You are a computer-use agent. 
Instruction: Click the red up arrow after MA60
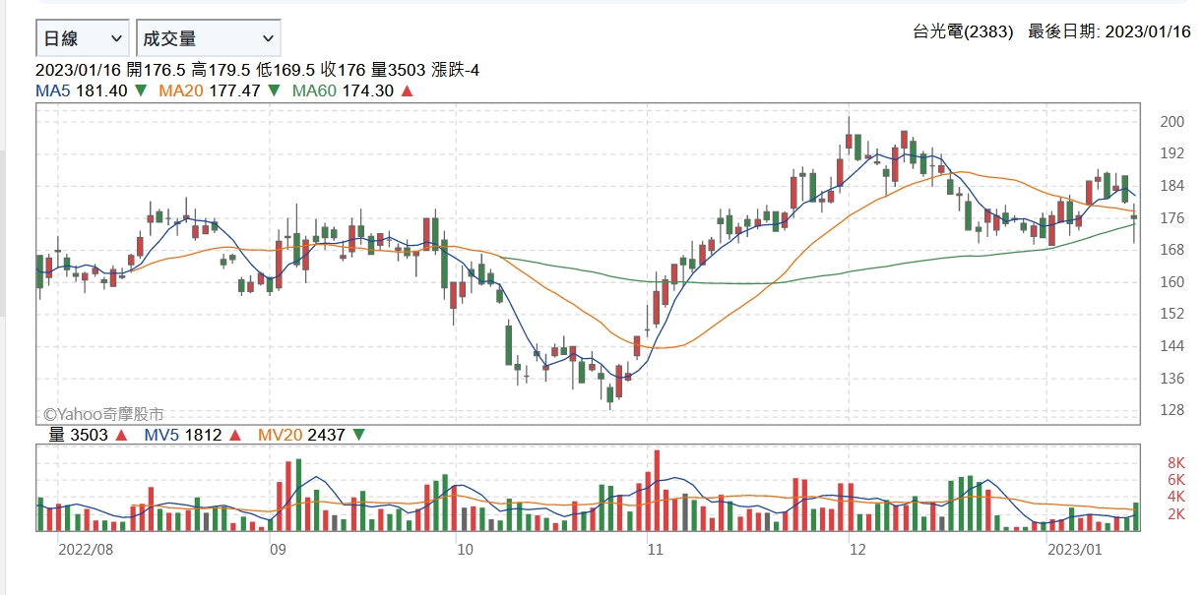(407, 90)
